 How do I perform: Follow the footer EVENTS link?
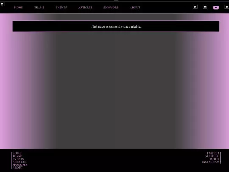click(18, 159)
